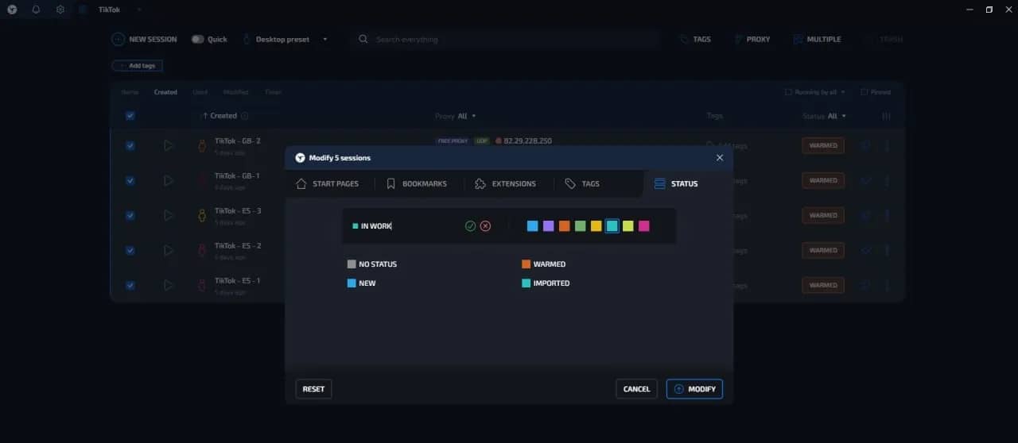Sort by the Created tab

tap(165, 92)
